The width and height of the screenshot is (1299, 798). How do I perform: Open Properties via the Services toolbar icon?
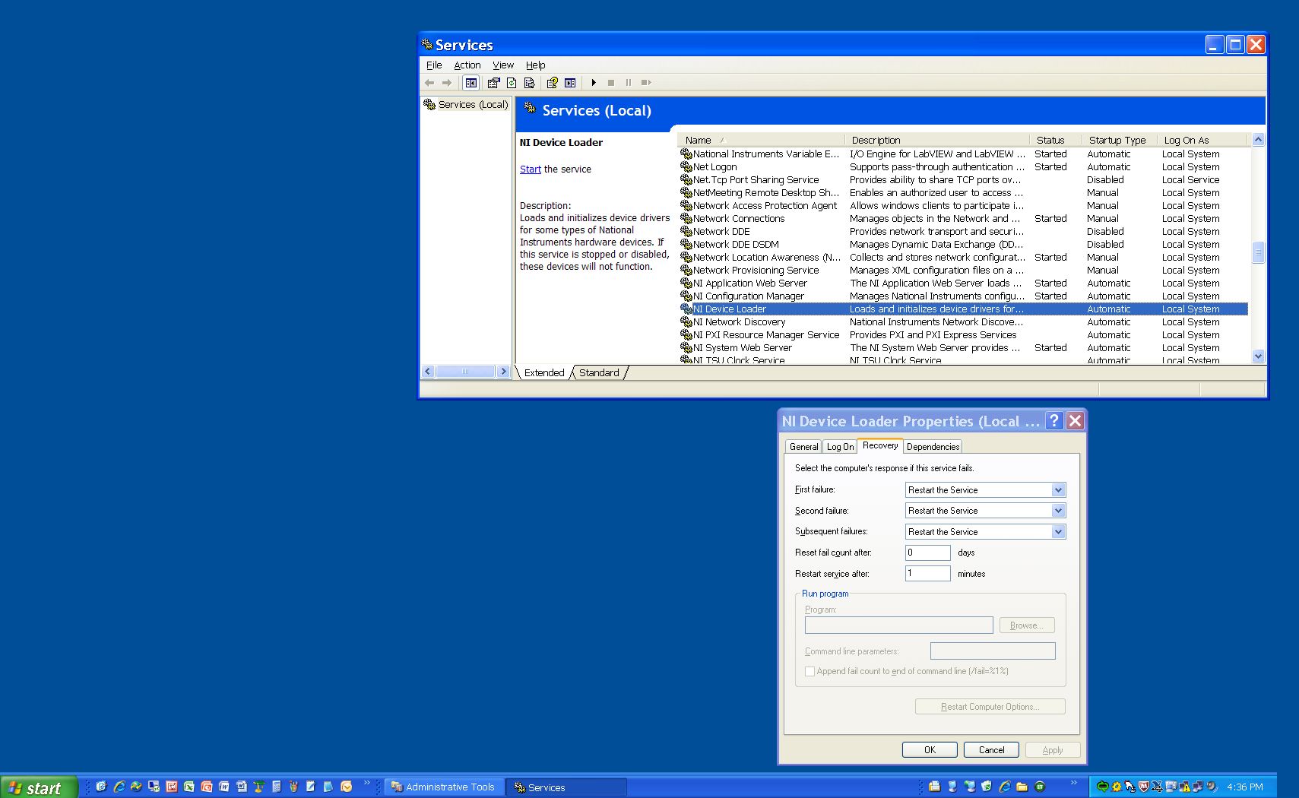(x=494, y=83)
